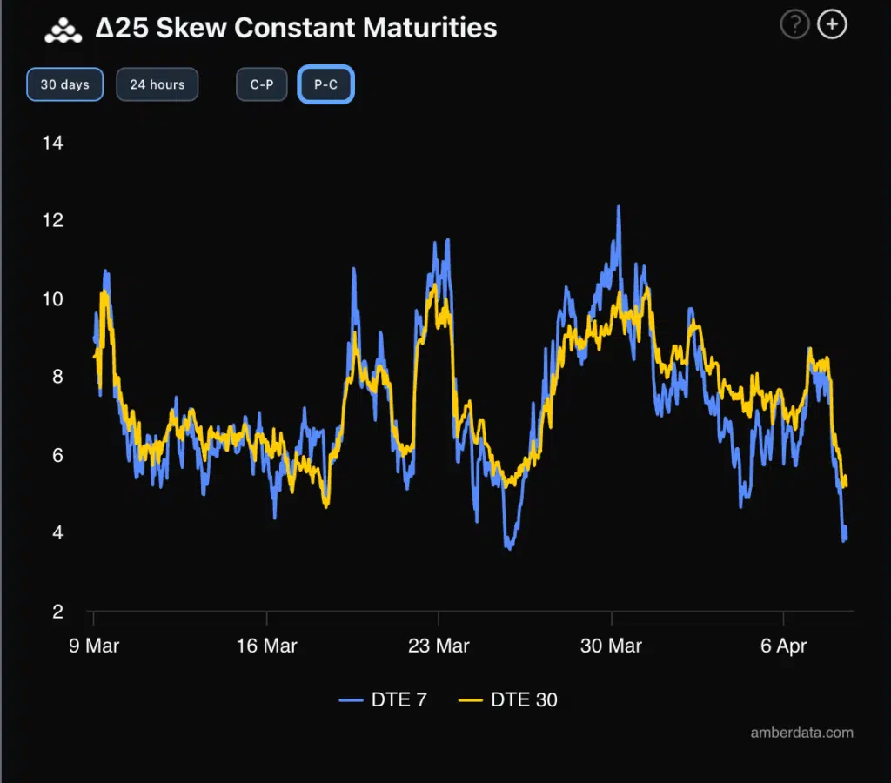Click the logo beside the chart title
This screenshot has width=891, height=783.
62,27
